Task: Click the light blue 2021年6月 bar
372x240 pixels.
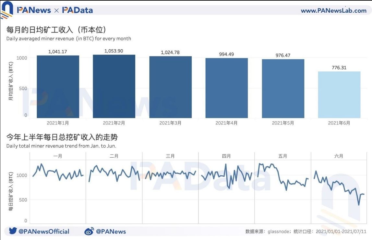Action: point(339,95)
